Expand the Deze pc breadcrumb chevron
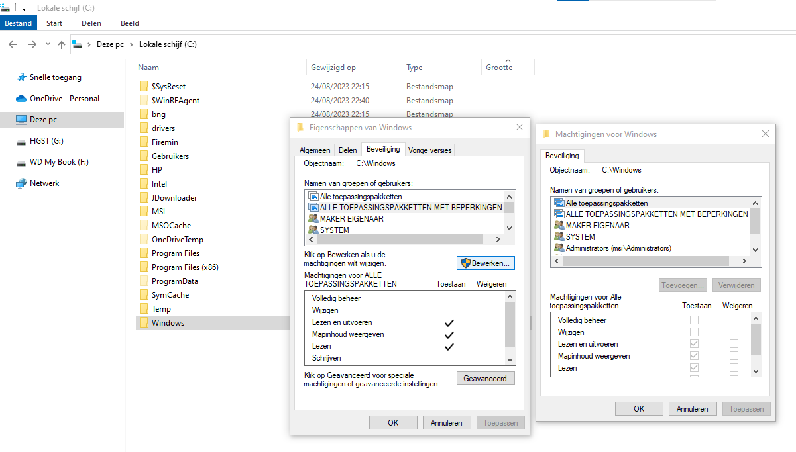Screen dimensions: 796x452 pyautogui.click(x=133, y=44)
